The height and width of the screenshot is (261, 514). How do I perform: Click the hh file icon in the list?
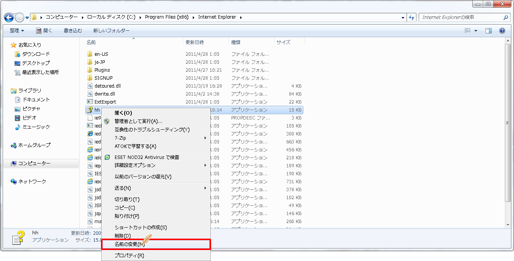(90, 110)
